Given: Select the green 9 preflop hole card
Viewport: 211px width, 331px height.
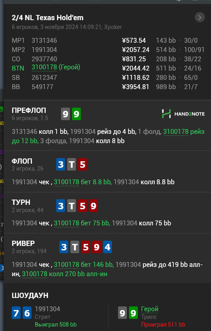Looking at the screenshot, I should (76, 114).
